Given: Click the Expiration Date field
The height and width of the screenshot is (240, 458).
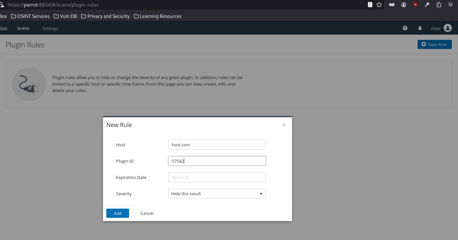Looking at the screenshot, I should tap(217, 177).
